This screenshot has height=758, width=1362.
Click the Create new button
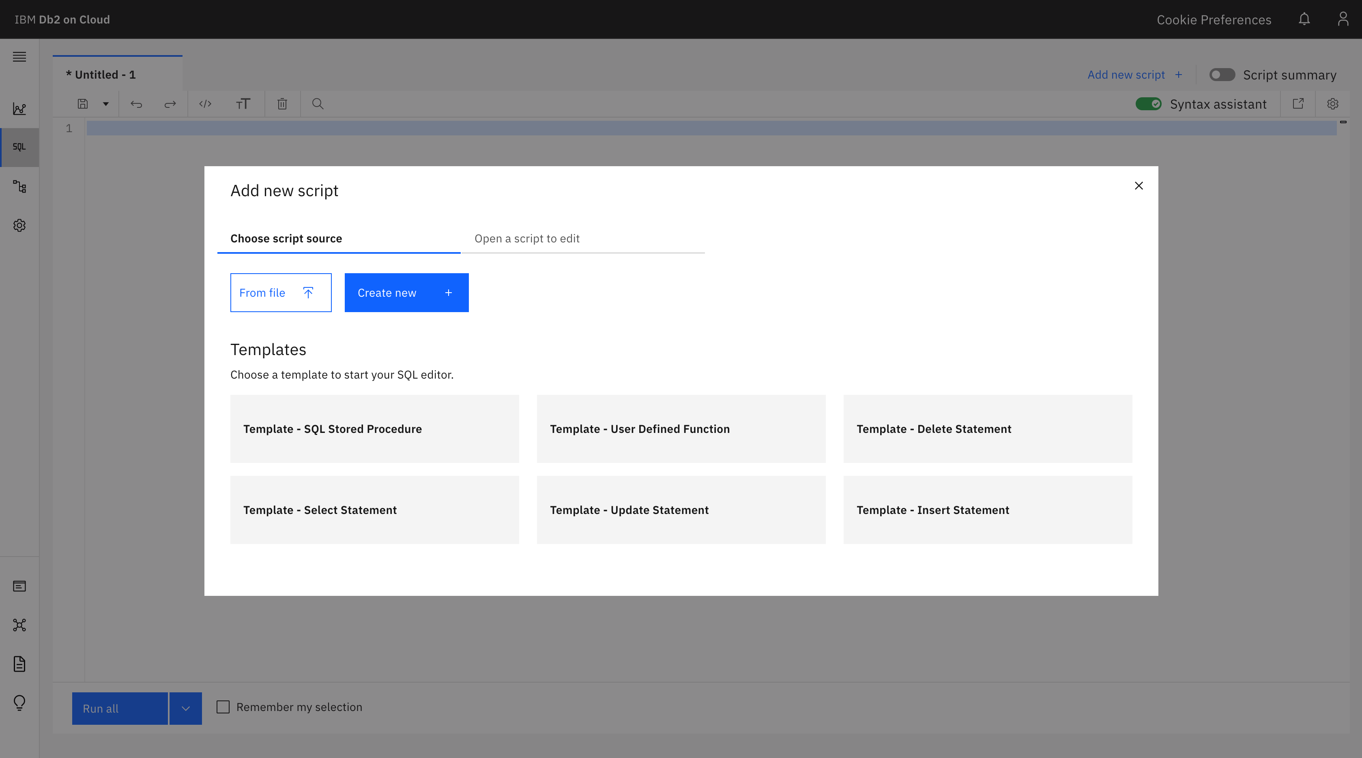[406, 293]
